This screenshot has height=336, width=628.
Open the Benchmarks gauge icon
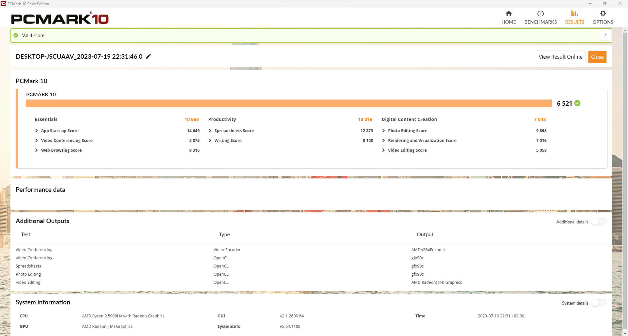click(540, 13)
